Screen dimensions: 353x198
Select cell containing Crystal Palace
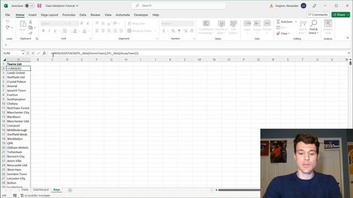[x=18, y=82]
